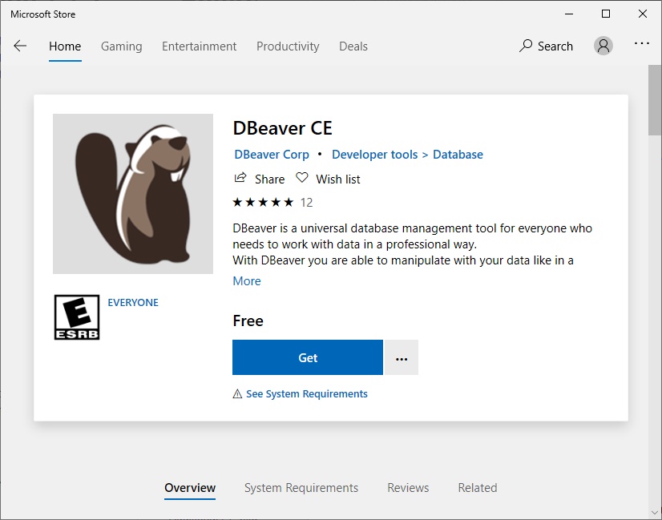The height and width of the screenshot is (520, 662).
Task: Open the user account profile icon
Action: [x=603, y=46]
